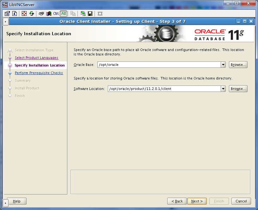The width and height of the screenshot is (258, 210).
Task: Go to Select Product Languages step
Action: coord(37,58)
